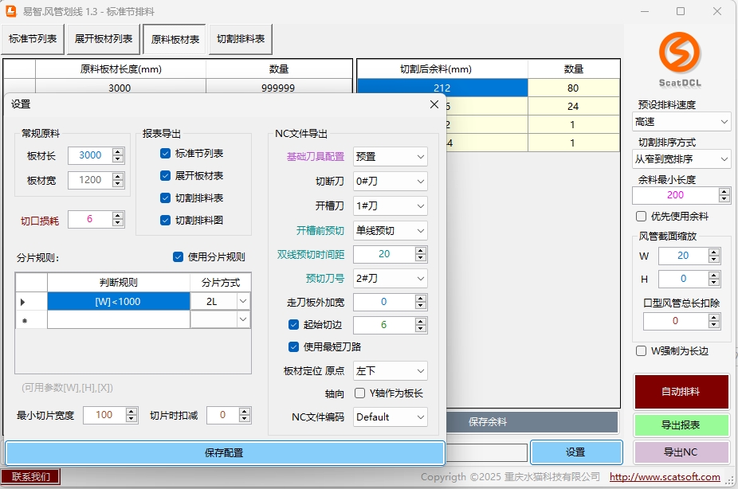738x489 pixels.
Task: Increase 余料最小长度 with up spinner arrow
Action: (x=724, y=191)
